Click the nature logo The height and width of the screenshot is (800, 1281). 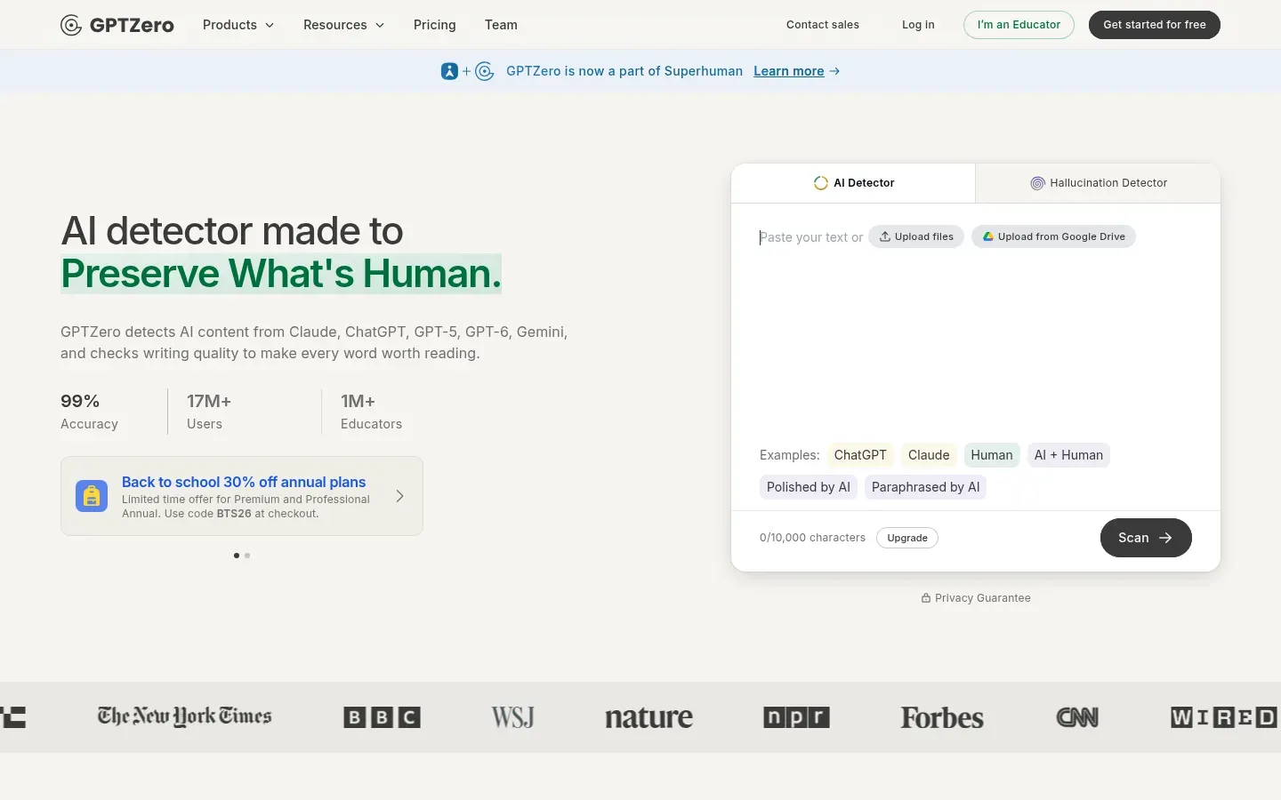(649, 717)
